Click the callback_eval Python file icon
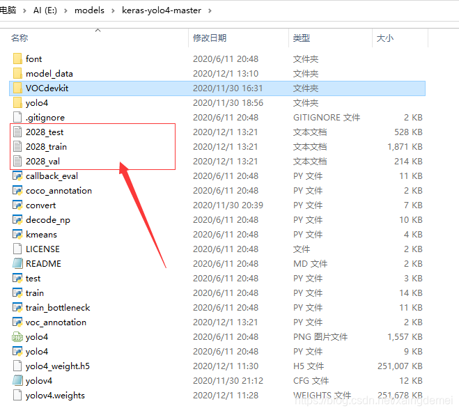The height and width of the screenshot is (413, 459). pos(17,176)
